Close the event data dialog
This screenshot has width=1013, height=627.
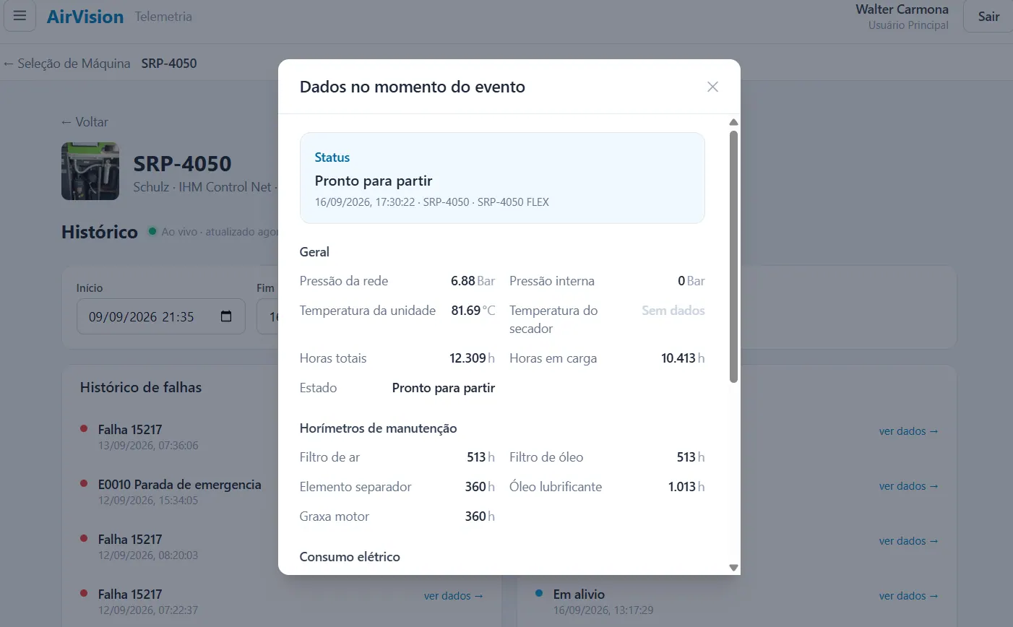pos(712,87)
